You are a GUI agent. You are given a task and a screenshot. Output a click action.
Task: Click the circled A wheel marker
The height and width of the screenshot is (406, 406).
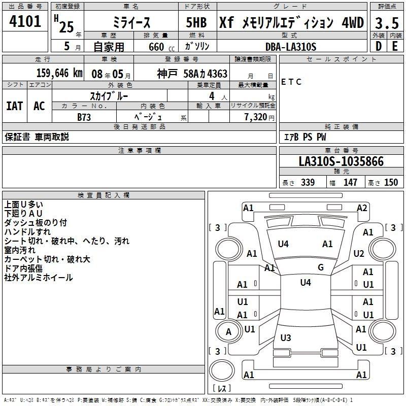[x=228, y=331]
